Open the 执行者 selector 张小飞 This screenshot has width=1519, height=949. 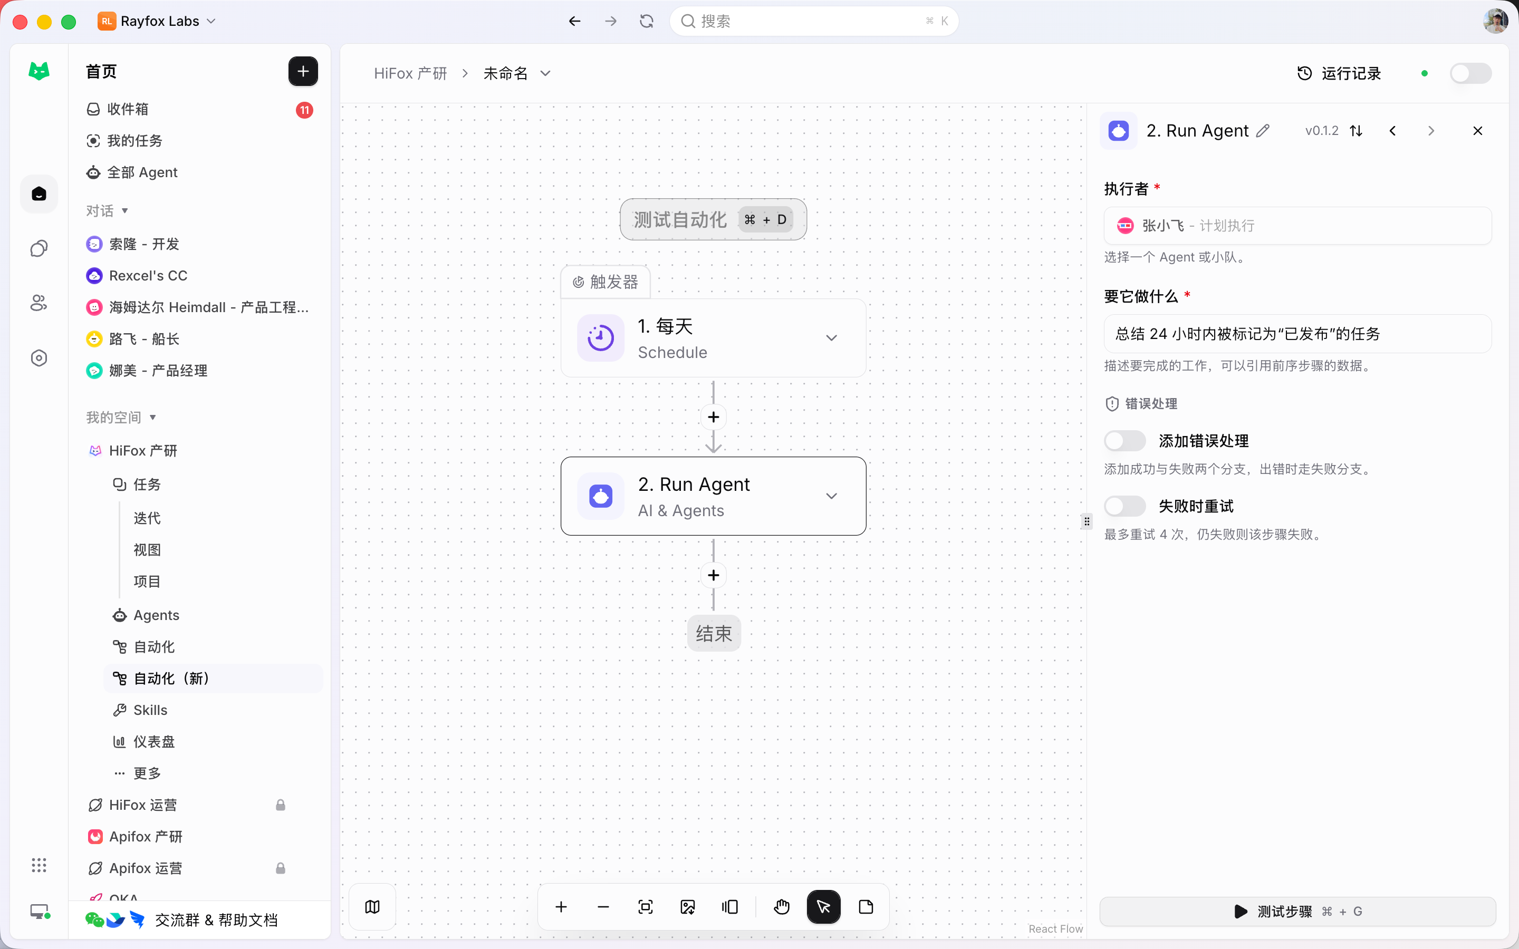pos(1297,225)
